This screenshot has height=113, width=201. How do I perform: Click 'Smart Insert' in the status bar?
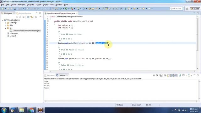136,105
